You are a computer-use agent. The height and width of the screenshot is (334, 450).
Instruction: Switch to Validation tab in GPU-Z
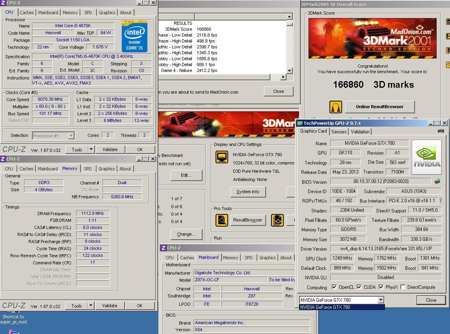[x=360, y=131]
